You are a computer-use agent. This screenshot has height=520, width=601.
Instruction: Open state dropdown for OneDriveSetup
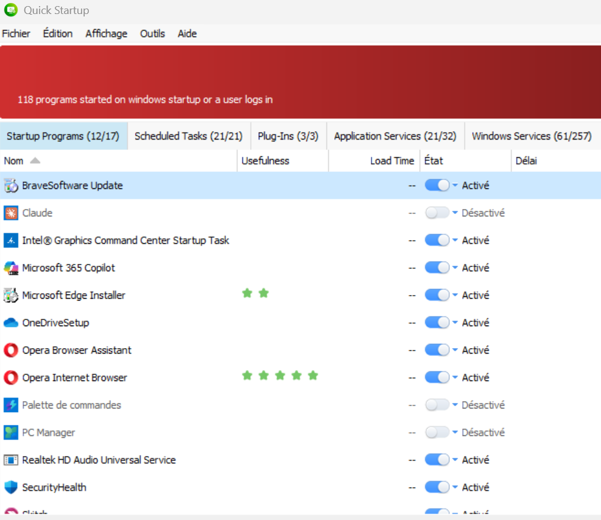455,322
